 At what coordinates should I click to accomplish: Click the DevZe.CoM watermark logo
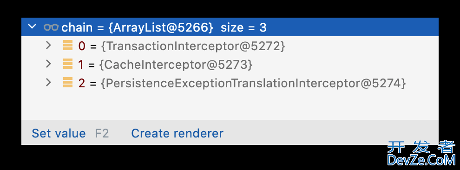click(x=421, y=154)
